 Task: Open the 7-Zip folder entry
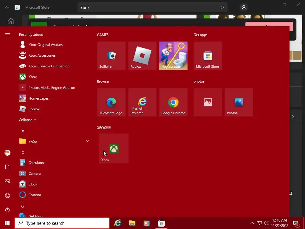click(54, 141)
